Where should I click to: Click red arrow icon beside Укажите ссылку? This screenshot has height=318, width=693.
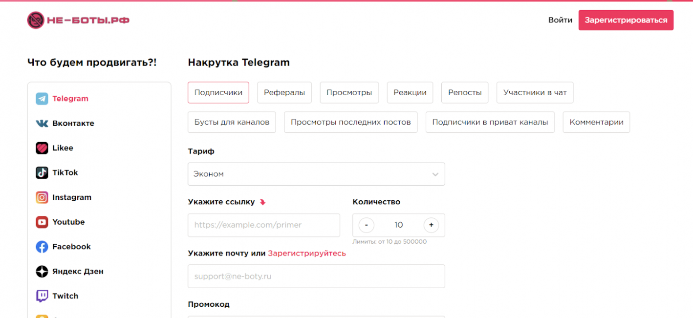tap(262, 202)
